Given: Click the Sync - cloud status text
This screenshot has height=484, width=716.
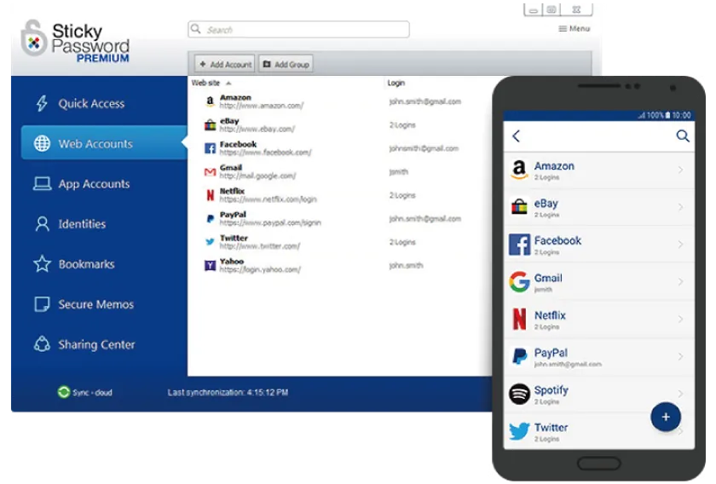Looking at the screenshot, I should coord(92,392).
